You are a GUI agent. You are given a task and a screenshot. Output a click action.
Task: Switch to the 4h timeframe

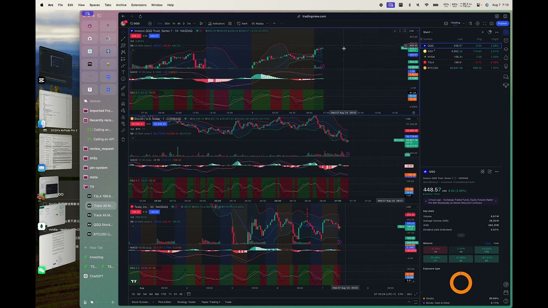(x=179, y=24)
